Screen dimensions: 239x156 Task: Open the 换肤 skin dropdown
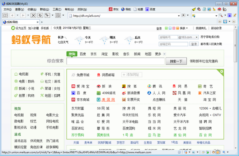(184, 28)
